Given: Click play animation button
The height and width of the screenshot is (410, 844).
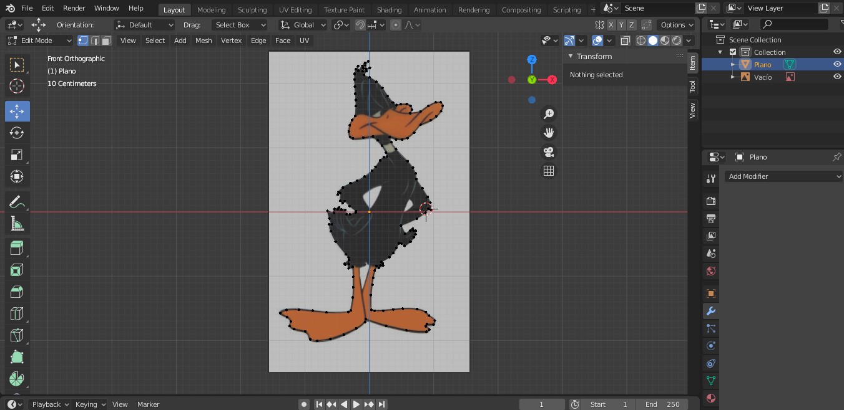Looking at the screenshot, I should tap(356, 404).
